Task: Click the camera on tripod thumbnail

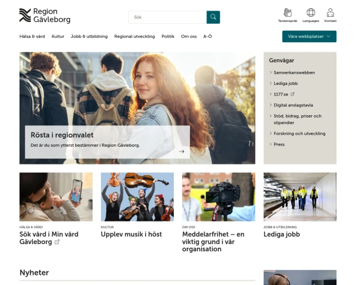Action: pyautogui.click(x=218, y=197)
